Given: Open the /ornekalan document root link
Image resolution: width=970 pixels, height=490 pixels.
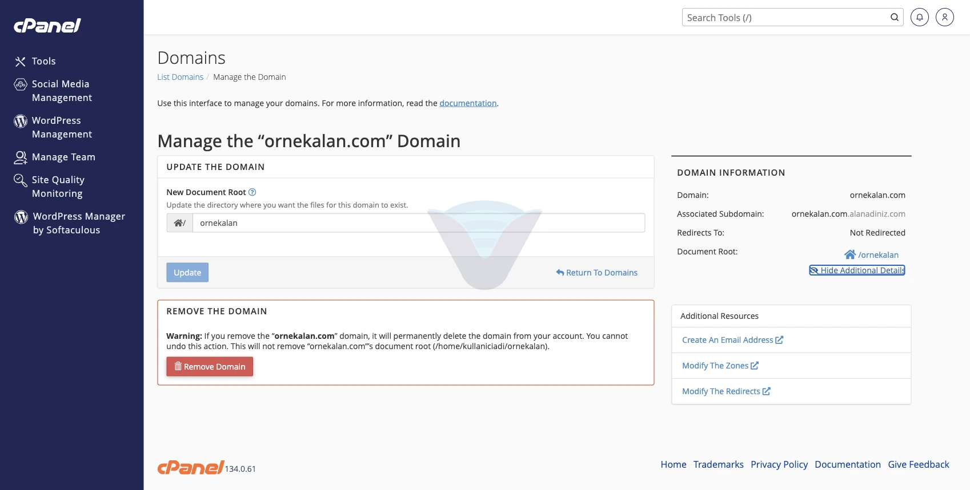Looking at the screenshot, I should click(878, 255).
